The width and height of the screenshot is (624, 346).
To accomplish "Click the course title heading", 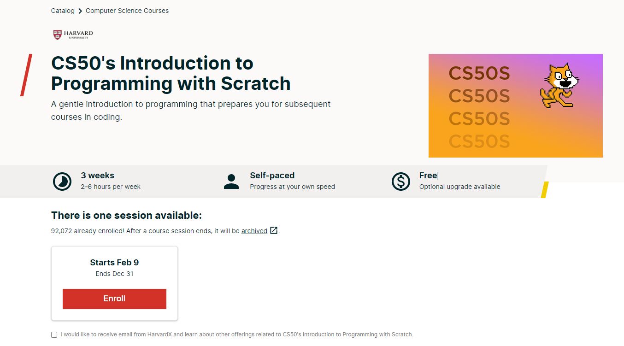I will (x=171, y=73).
